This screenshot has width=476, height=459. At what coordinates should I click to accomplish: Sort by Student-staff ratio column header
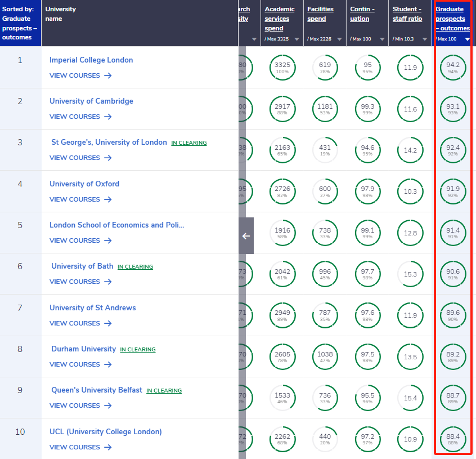[x=407, y=14]
